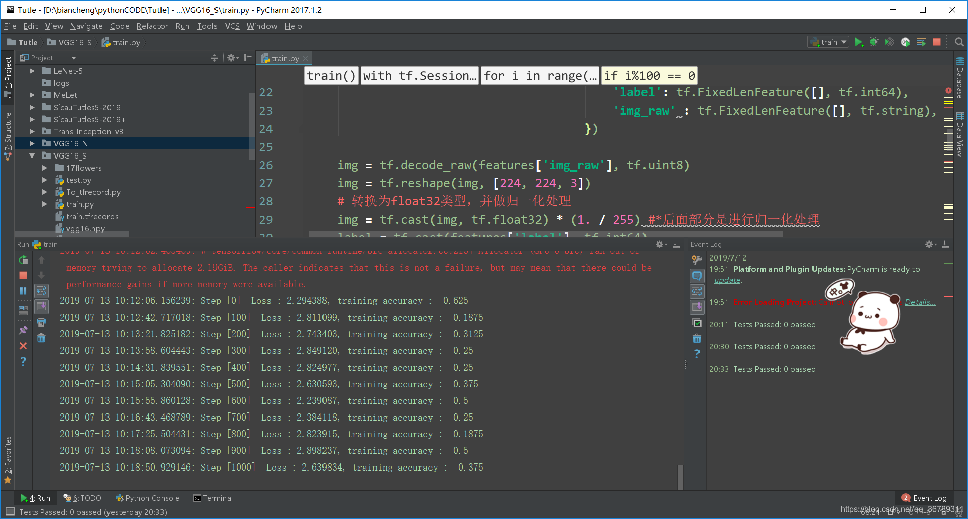This screenshot has width=968, height=519.
Task: Open the Navigate menu
Action: point(86,26)
